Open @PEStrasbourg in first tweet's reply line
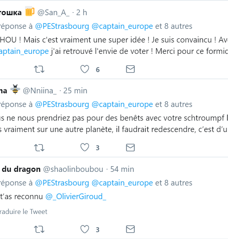This screenshot has width=228, height=239. tap(62, 26)
